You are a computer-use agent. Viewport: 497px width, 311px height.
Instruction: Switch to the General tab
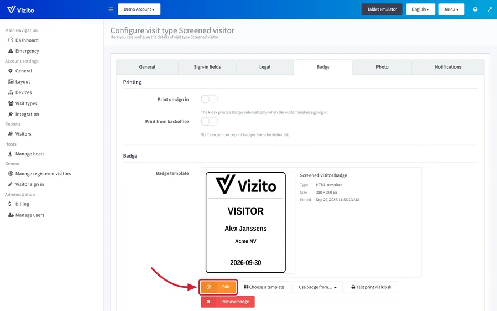tap(147, 67)
